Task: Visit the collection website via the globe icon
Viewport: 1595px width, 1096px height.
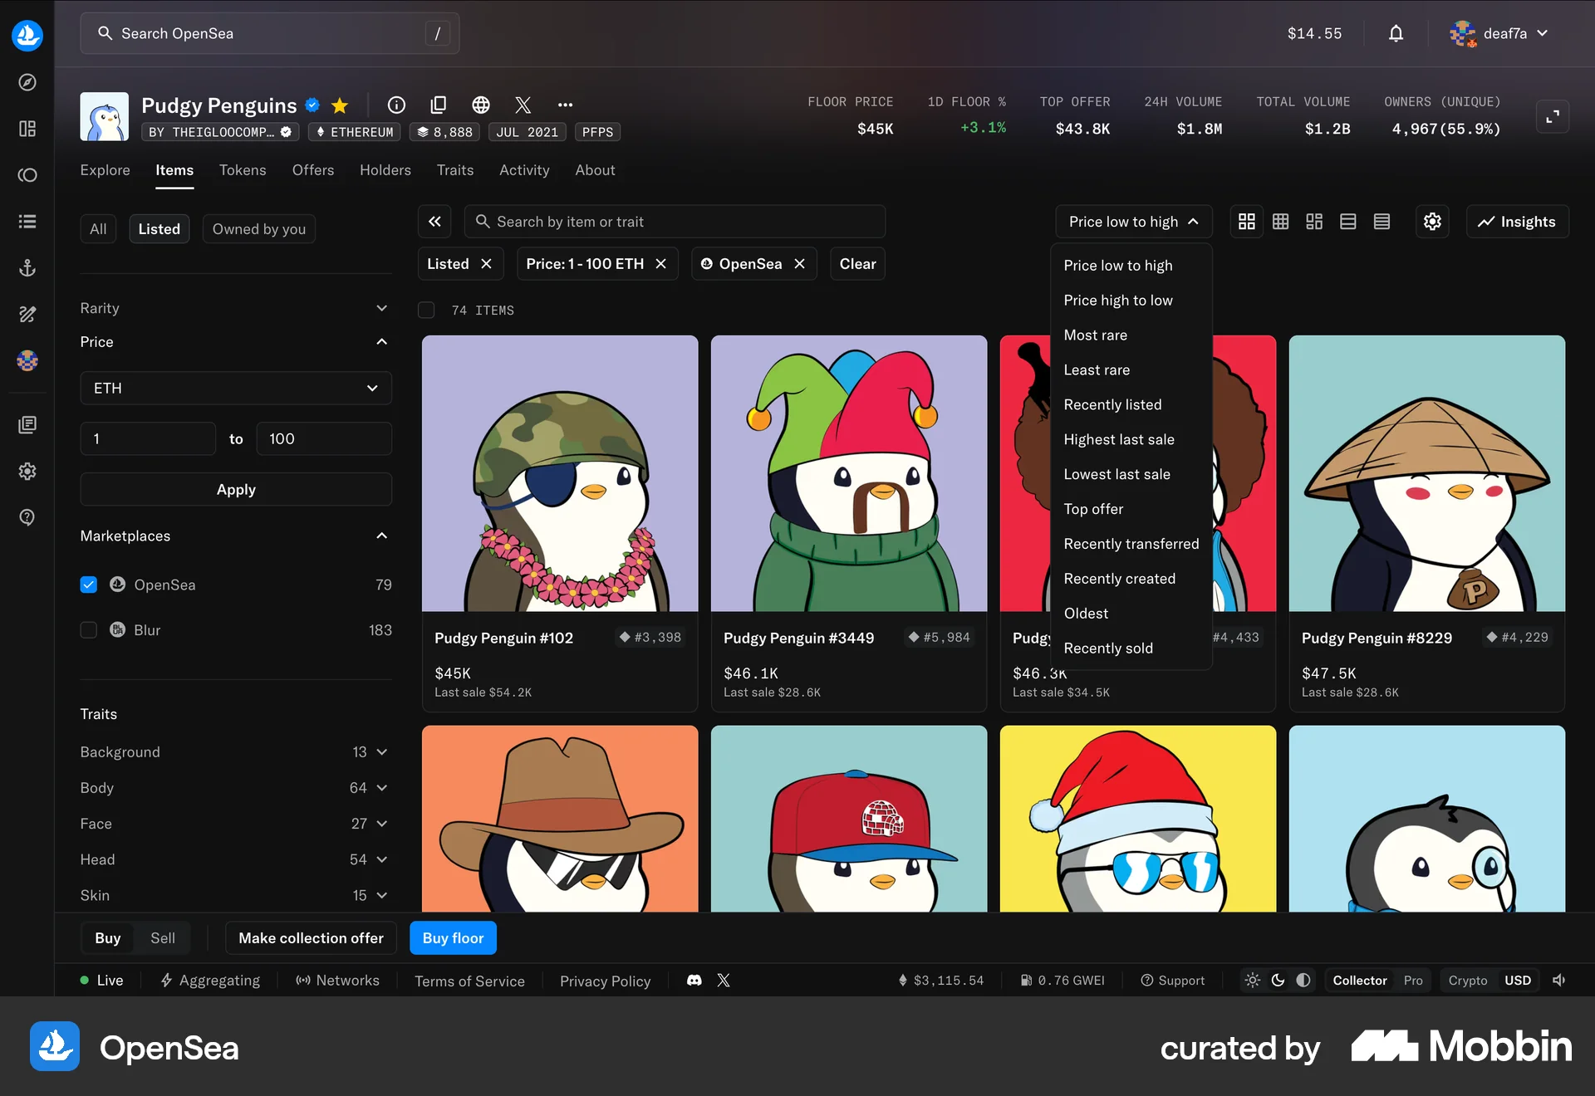Action: [481, 105]
